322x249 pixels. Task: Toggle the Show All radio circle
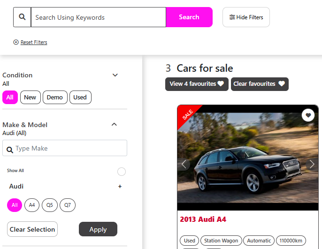(x=122, y=172)
